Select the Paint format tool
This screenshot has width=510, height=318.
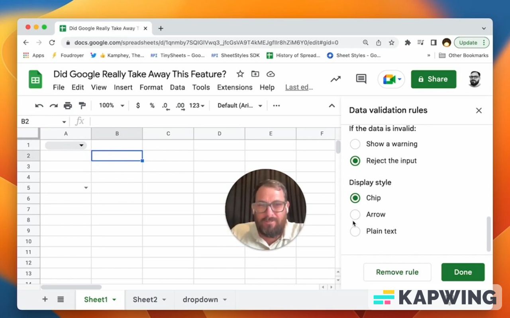[82, 106]
